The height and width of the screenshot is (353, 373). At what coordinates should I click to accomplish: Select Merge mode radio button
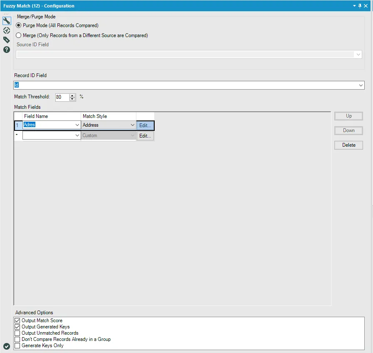[19, 35]
